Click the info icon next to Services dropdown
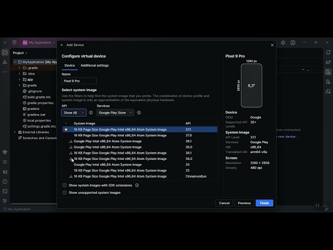Viewport: 333px width, 250px height. click(139, 113)
